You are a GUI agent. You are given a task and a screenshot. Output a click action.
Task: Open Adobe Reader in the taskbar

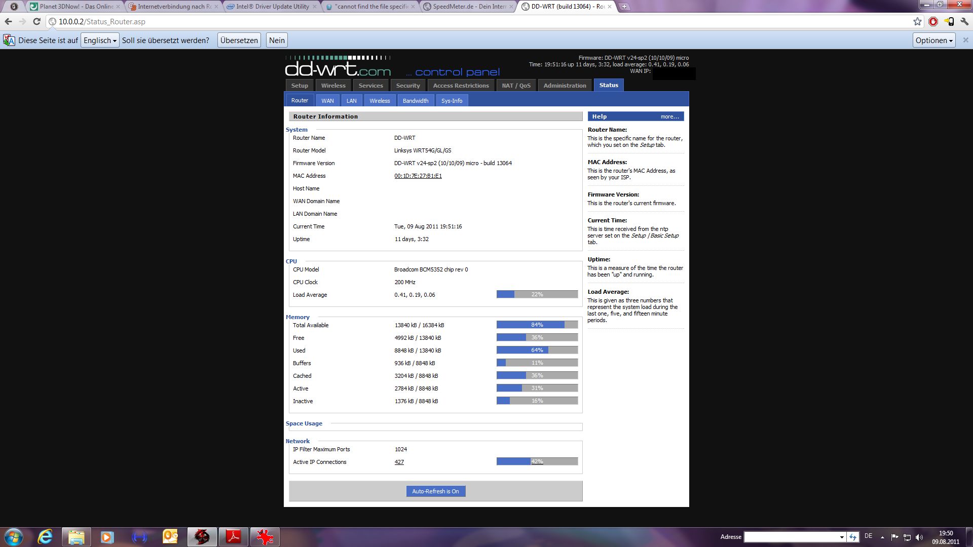tap(233, 537)
